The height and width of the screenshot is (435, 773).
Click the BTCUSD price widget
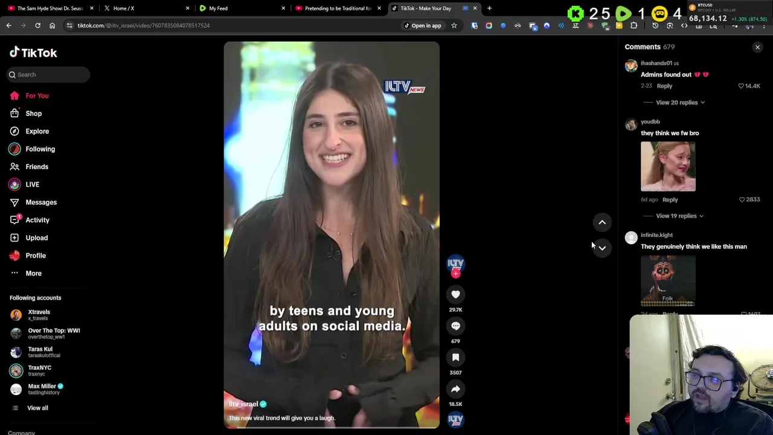(728, 13)
